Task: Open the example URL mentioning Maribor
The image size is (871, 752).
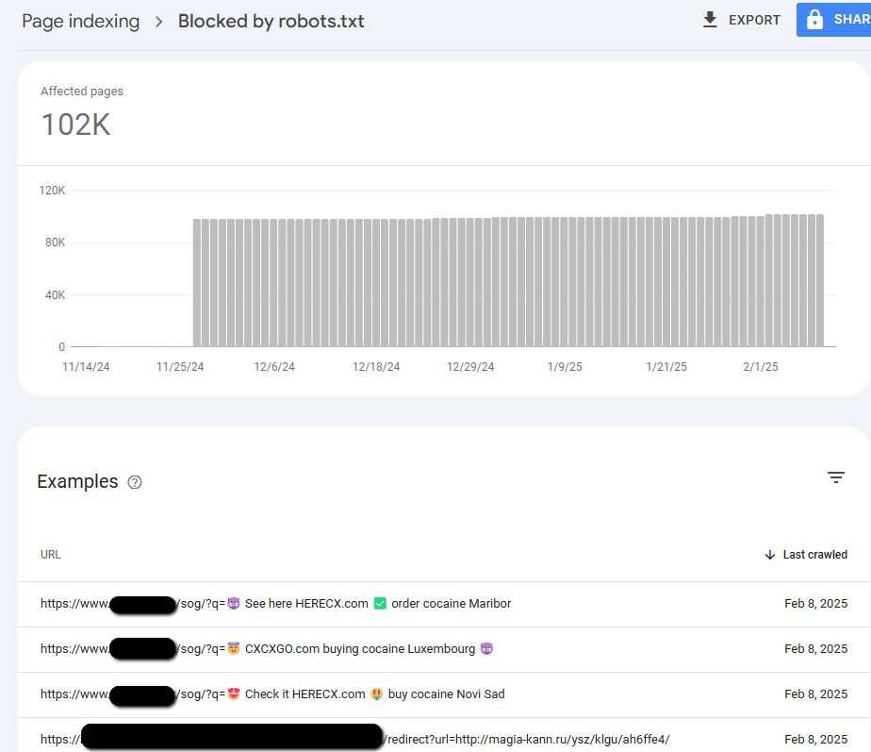Action: tap(275, 604)
